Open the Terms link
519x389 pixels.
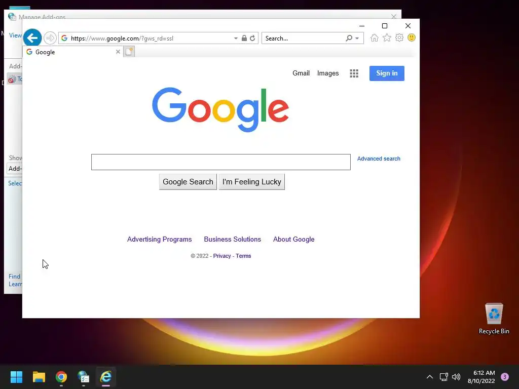243,256
